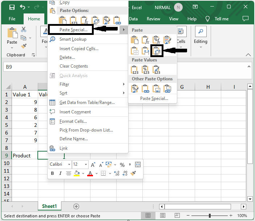Open the Clipboard dialog launcher
The width and height of the screenshot is (255, 221).
tap(33, 55)
